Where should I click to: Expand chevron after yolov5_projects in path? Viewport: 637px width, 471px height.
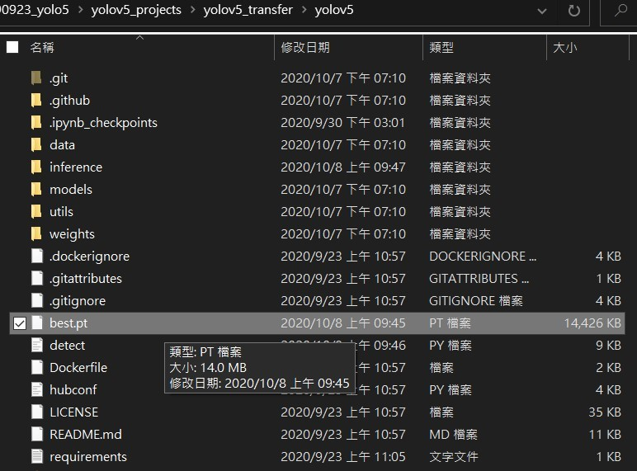192,10
